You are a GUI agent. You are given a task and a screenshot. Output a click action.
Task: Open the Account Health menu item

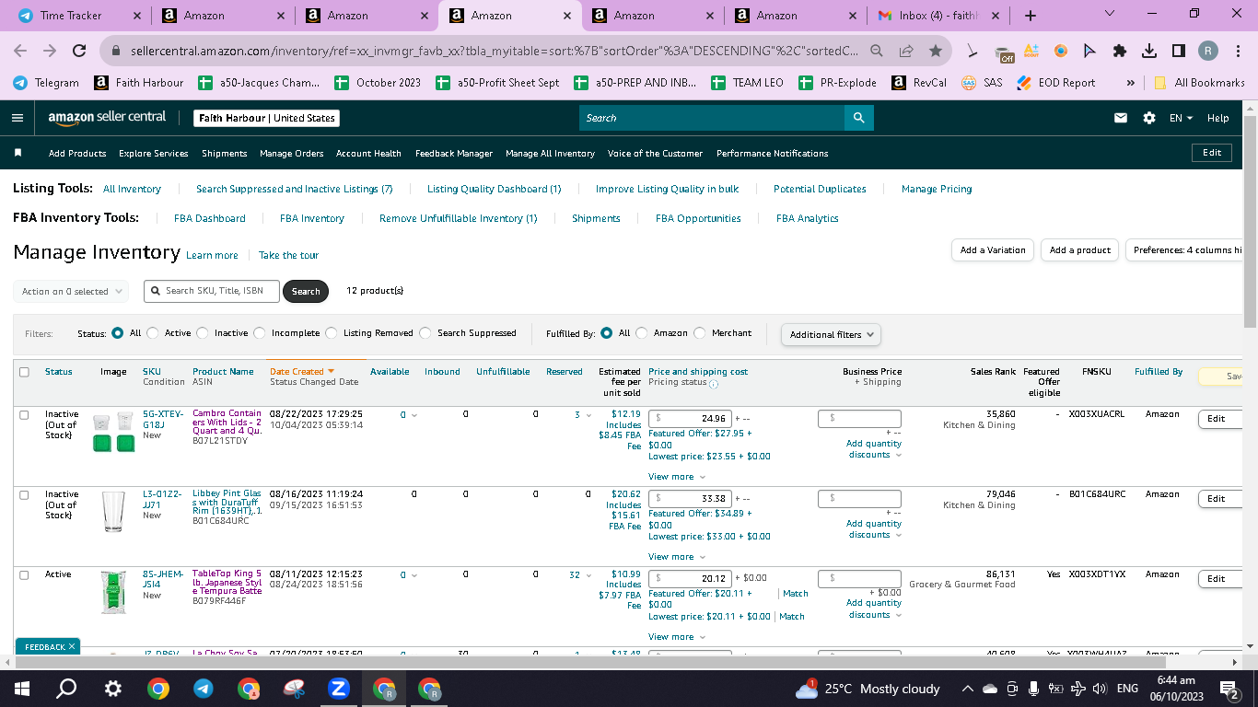click(x=368, y=154)
